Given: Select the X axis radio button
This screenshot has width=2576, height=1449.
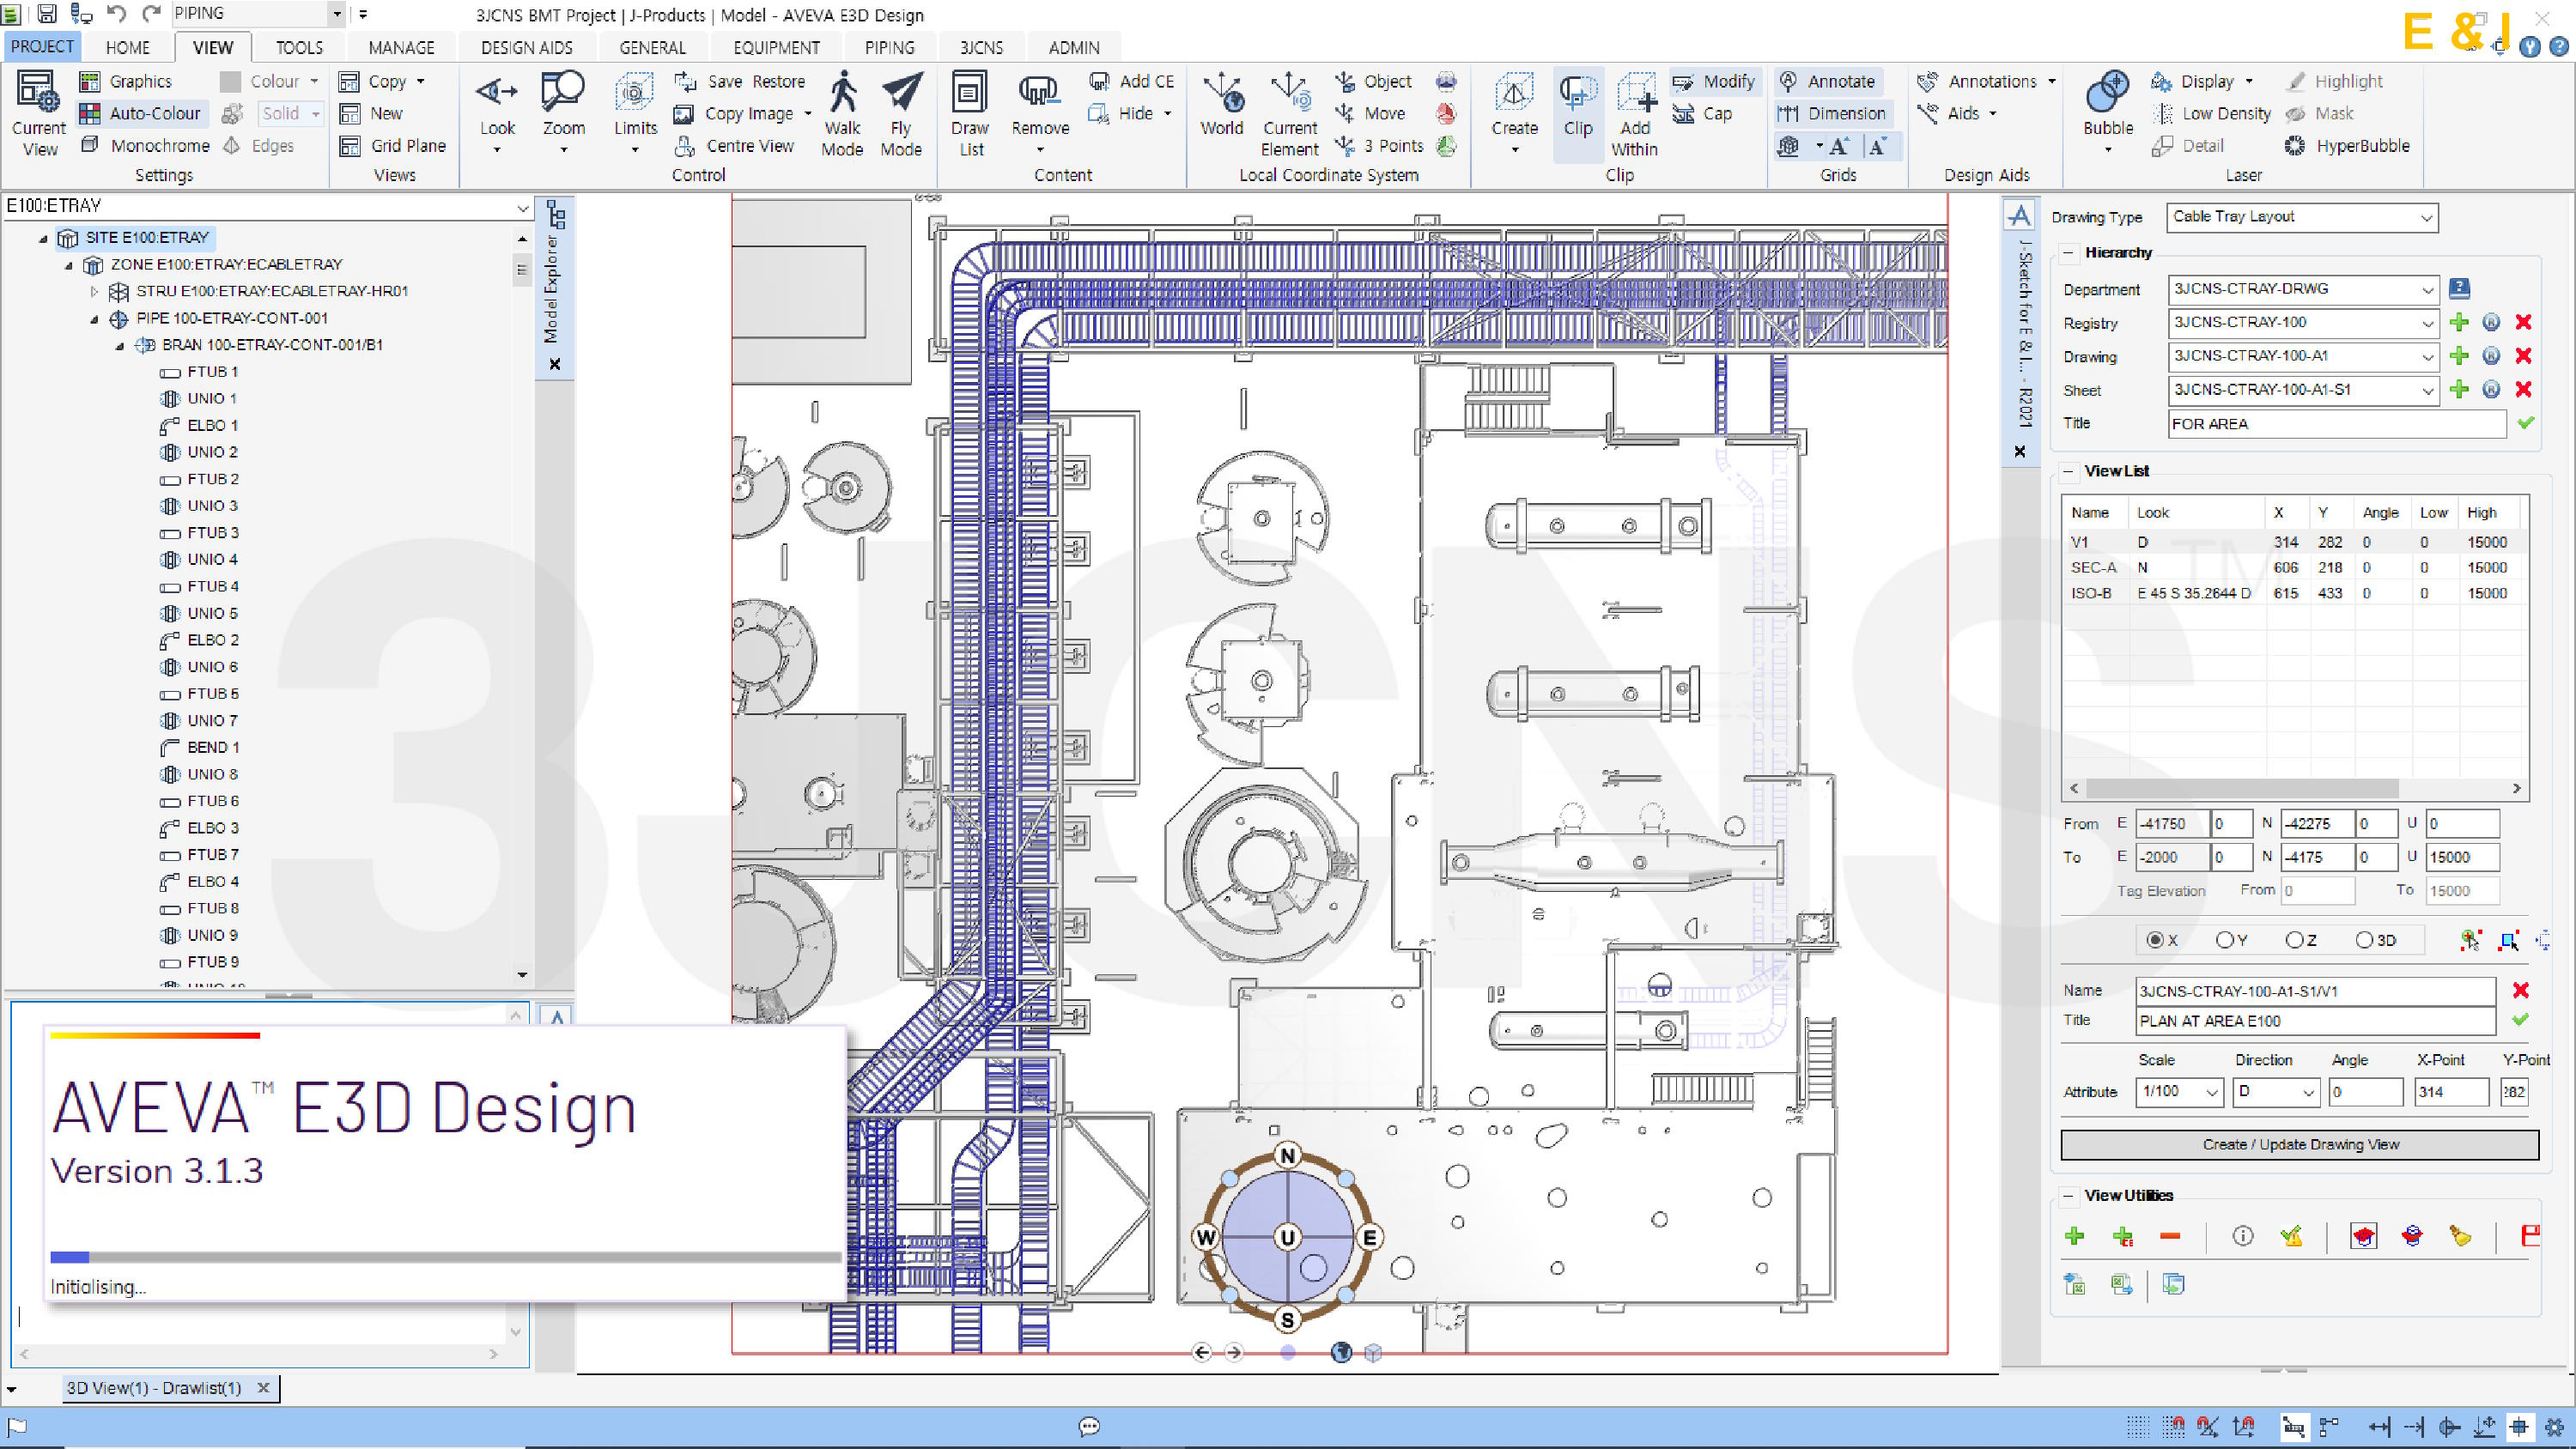Looking at the screenshot, I should point(2156,940).
